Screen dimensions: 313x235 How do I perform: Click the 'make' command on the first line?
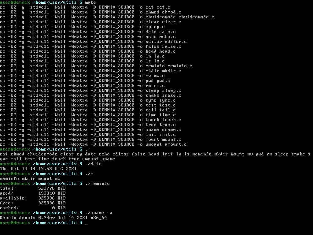point(90,2)
